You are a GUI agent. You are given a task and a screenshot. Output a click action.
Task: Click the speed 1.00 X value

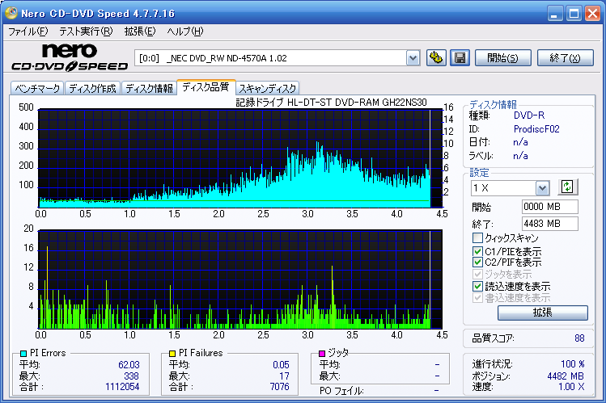[x=571, y=387]
